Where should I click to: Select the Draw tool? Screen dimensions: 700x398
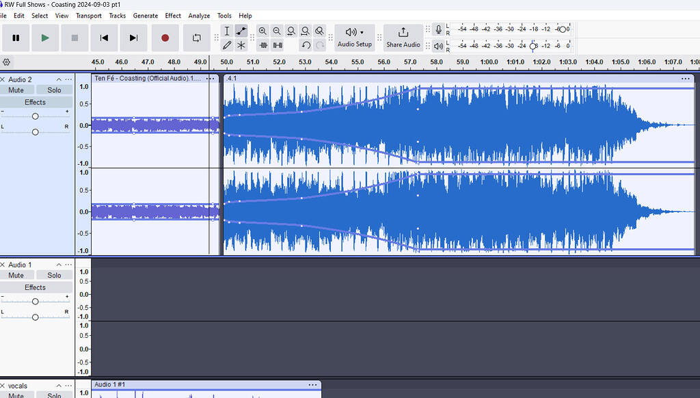(227, 45)
